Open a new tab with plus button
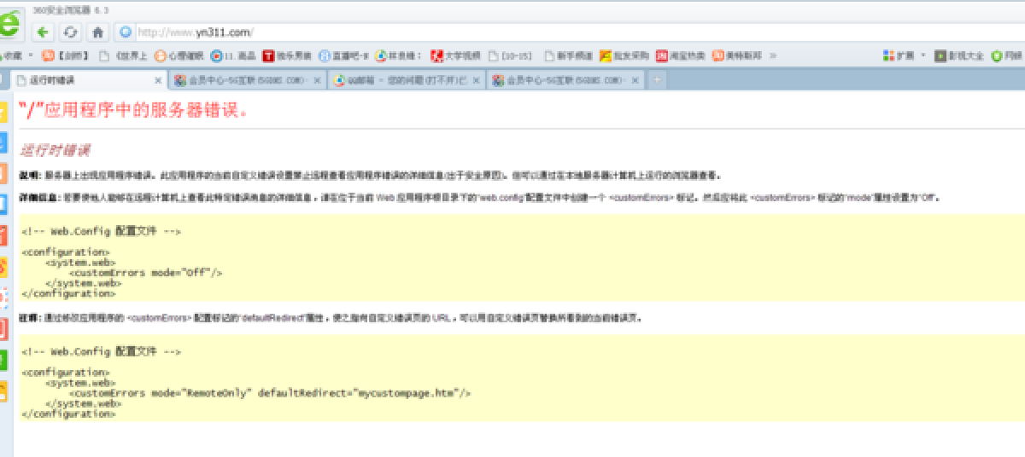The image size is (1025, 457). pos(657,80)
